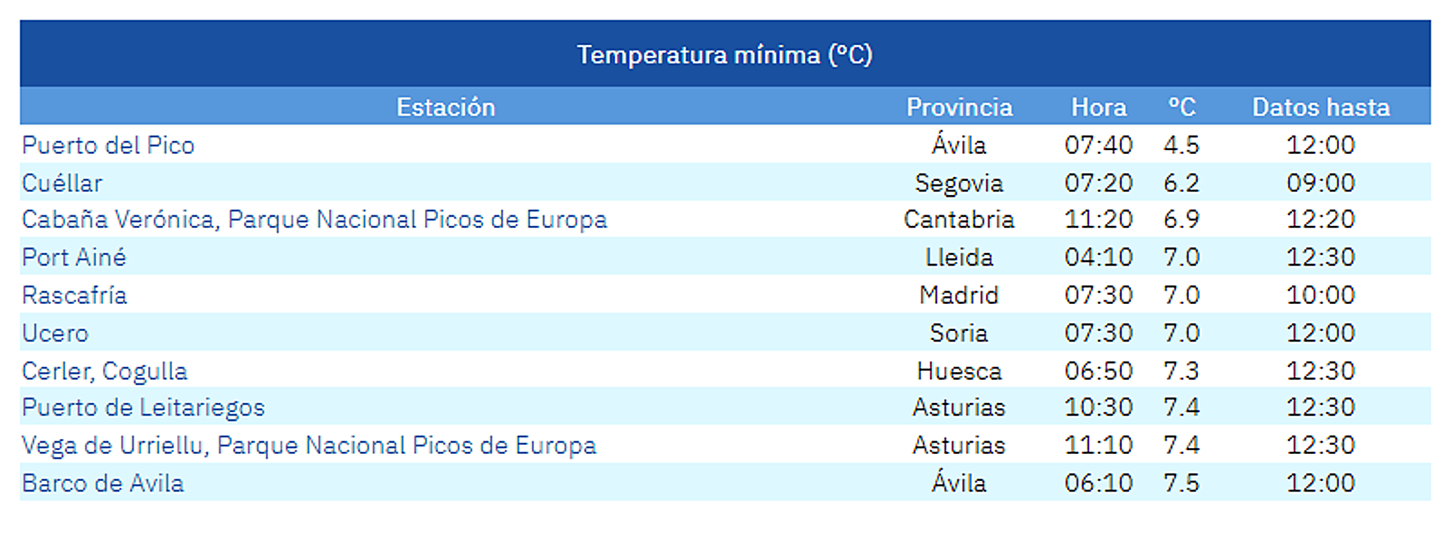This screenshot has height=535, width=1442.
Task: Click the °C column header
Action: pos(1181,107)
